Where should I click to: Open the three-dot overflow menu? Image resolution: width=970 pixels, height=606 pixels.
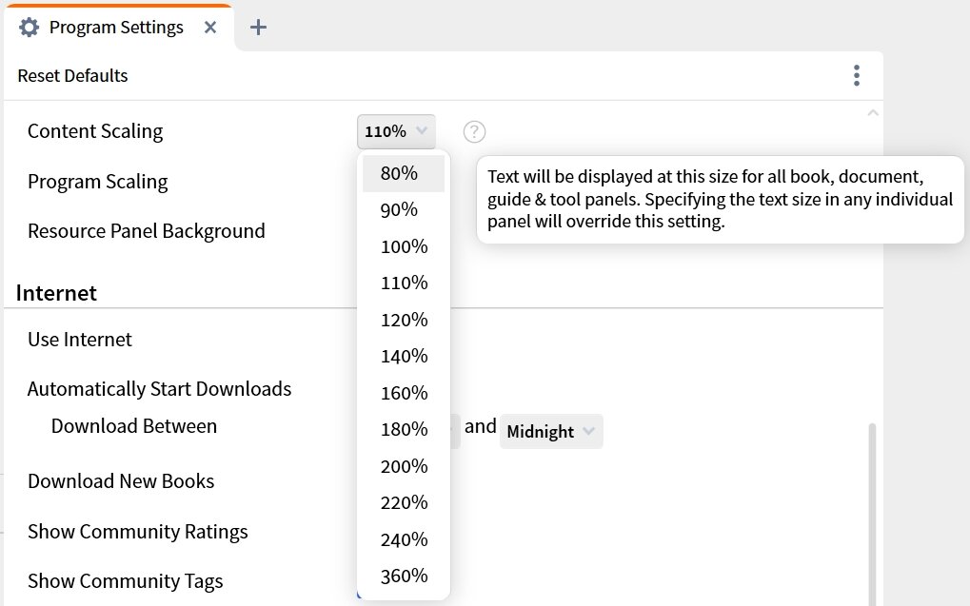click(x=856, y=74)
